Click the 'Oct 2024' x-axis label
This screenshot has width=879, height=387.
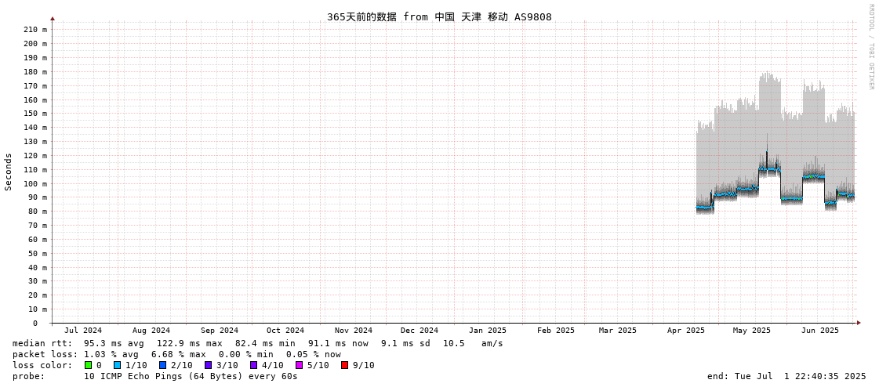[285, 331]
